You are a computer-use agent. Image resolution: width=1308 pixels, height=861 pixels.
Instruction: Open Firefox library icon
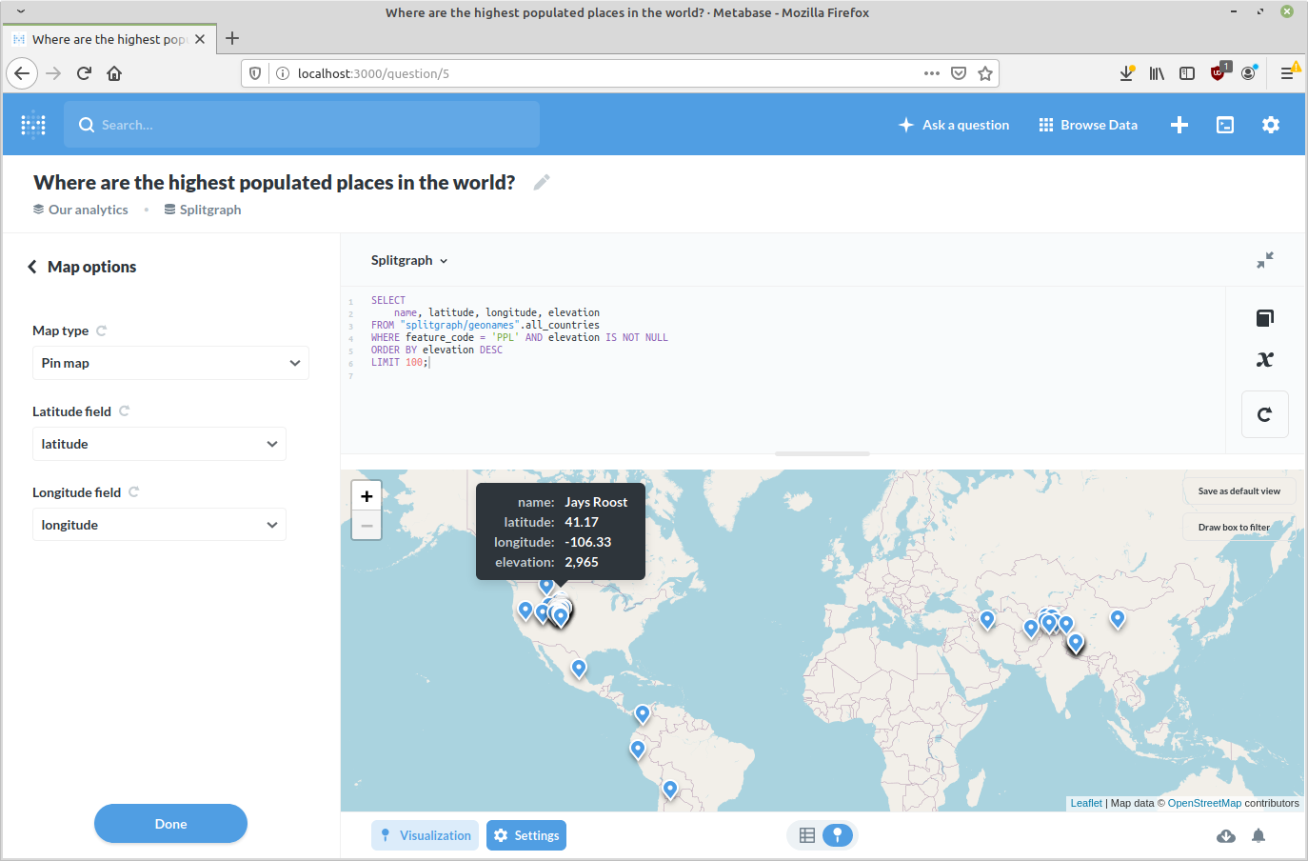1157,73
